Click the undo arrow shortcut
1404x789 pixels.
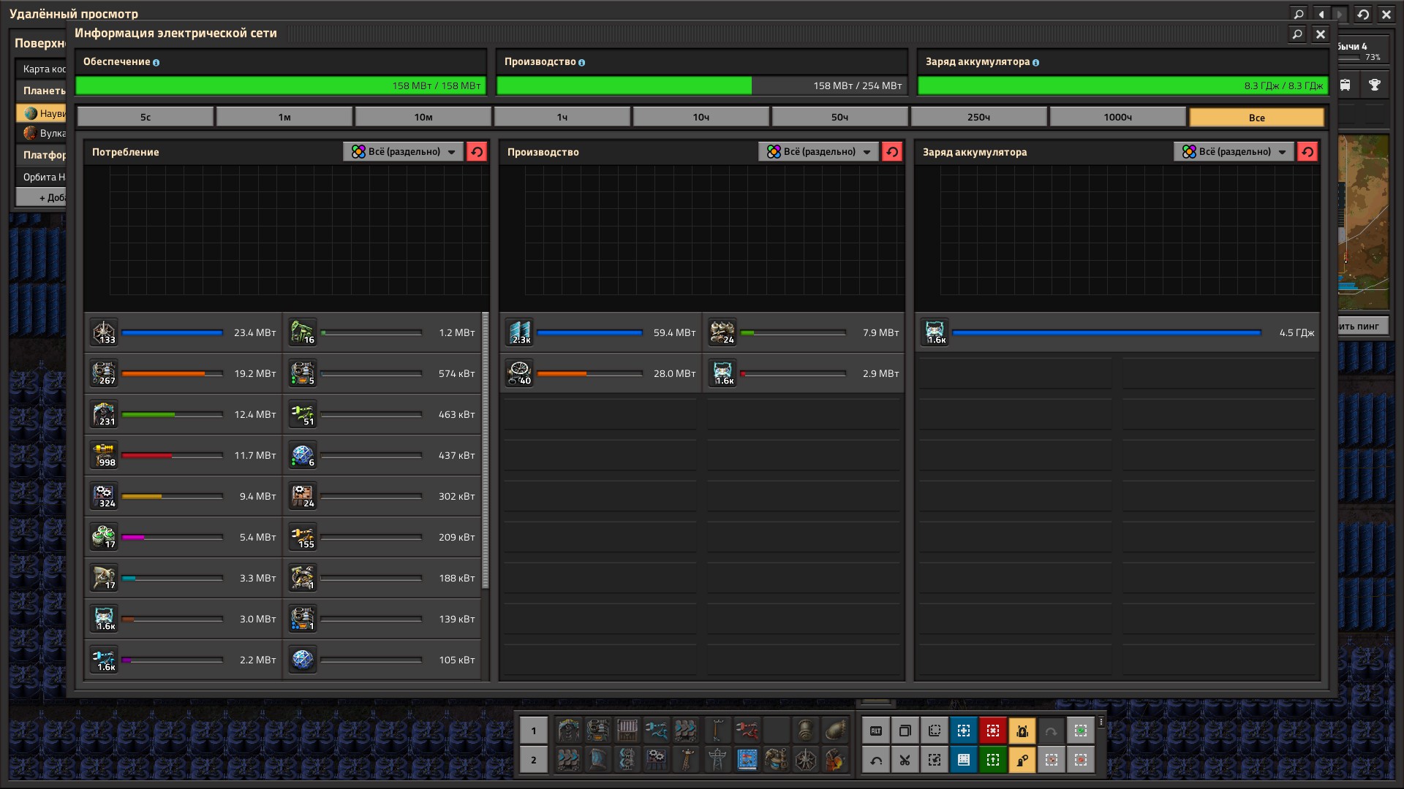[875, 760]
